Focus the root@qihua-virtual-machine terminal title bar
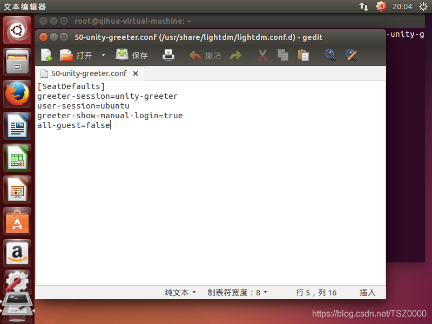The image size is (432, 324). pos(230,21)
